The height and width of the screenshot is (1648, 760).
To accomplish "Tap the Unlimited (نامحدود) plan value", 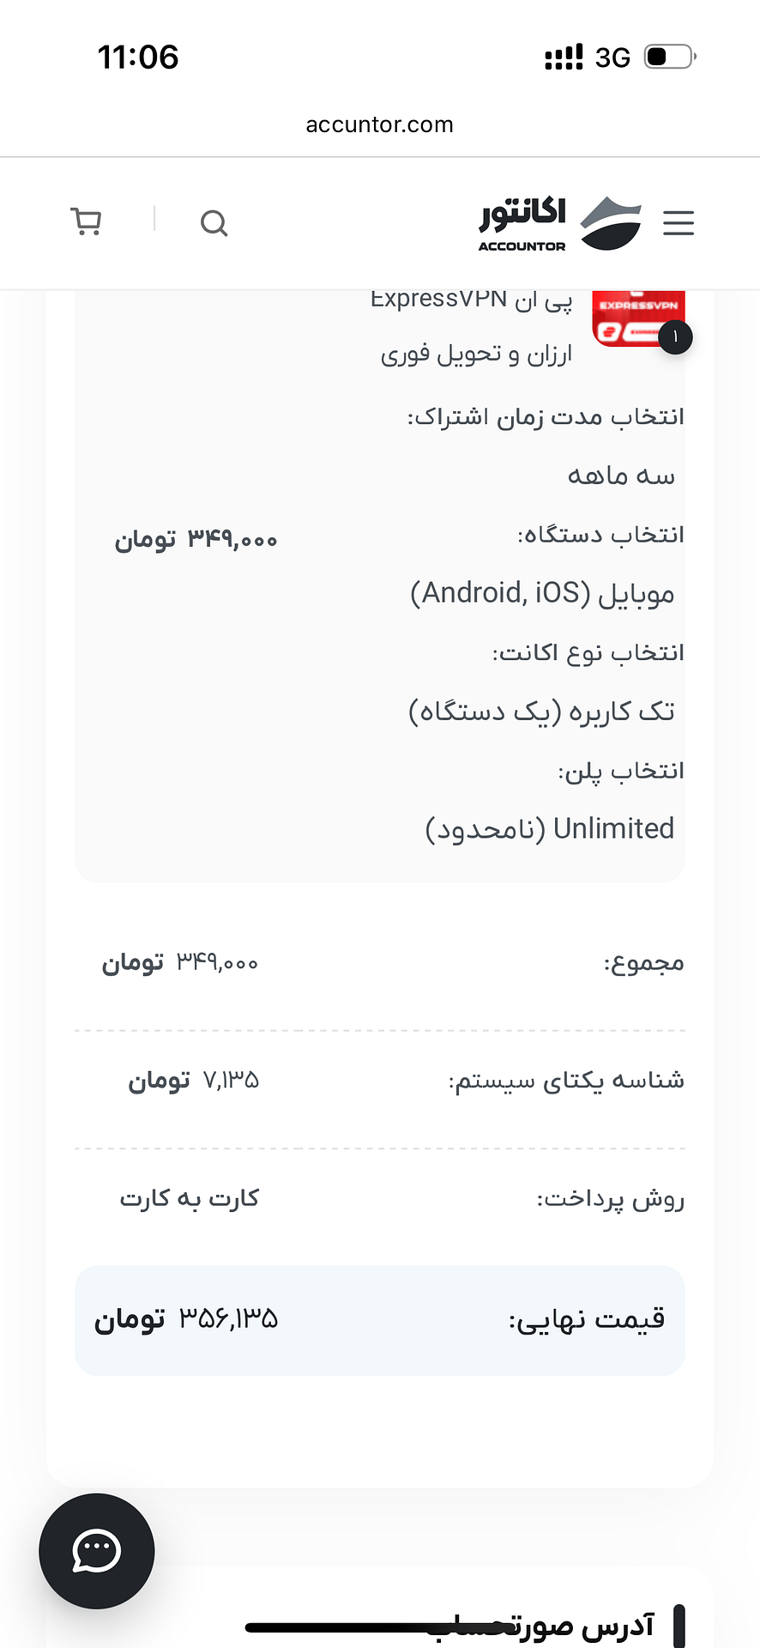I will point(550,829).
